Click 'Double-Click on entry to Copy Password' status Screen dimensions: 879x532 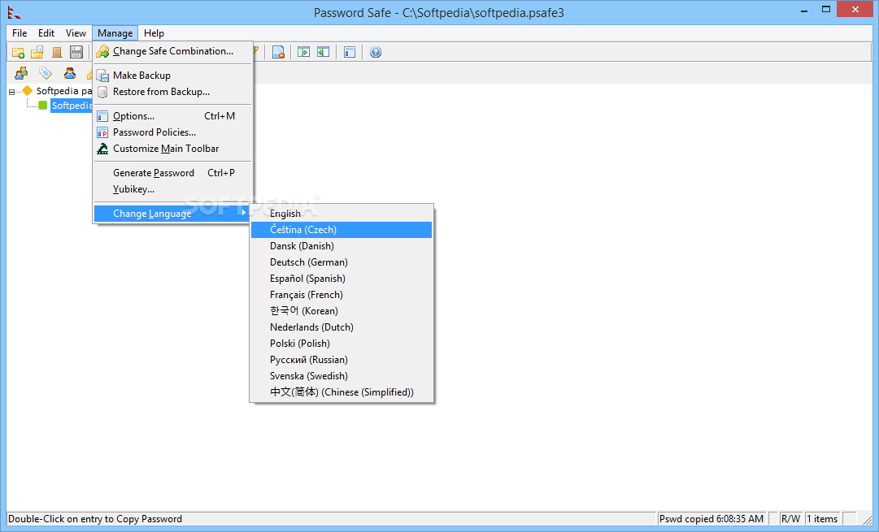pos(95,518)
